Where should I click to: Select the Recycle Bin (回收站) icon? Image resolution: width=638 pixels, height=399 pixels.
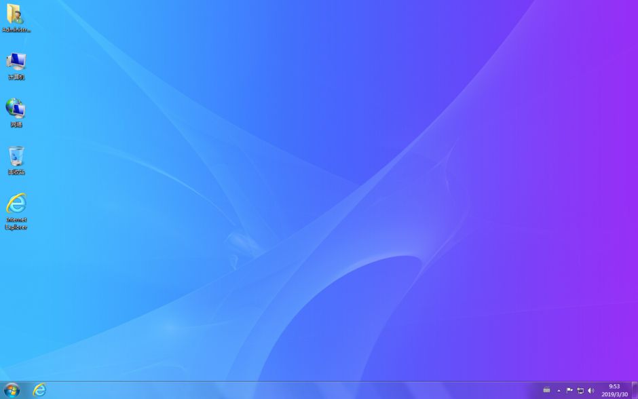pyautogui.click(x=15, y=157)
